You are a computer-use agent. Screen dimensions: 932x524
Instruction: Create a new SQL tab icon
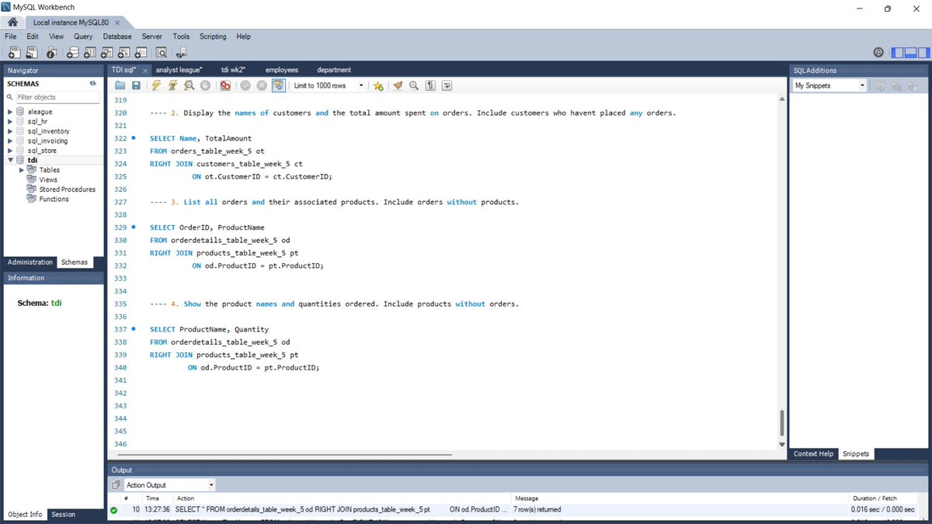click(13, 53)
